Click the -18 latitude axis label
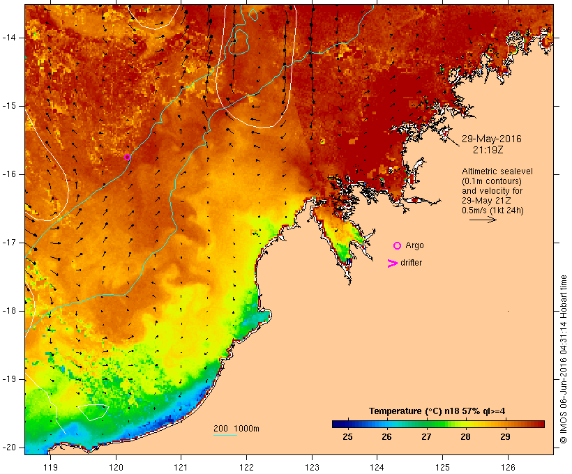 point(9,311)
